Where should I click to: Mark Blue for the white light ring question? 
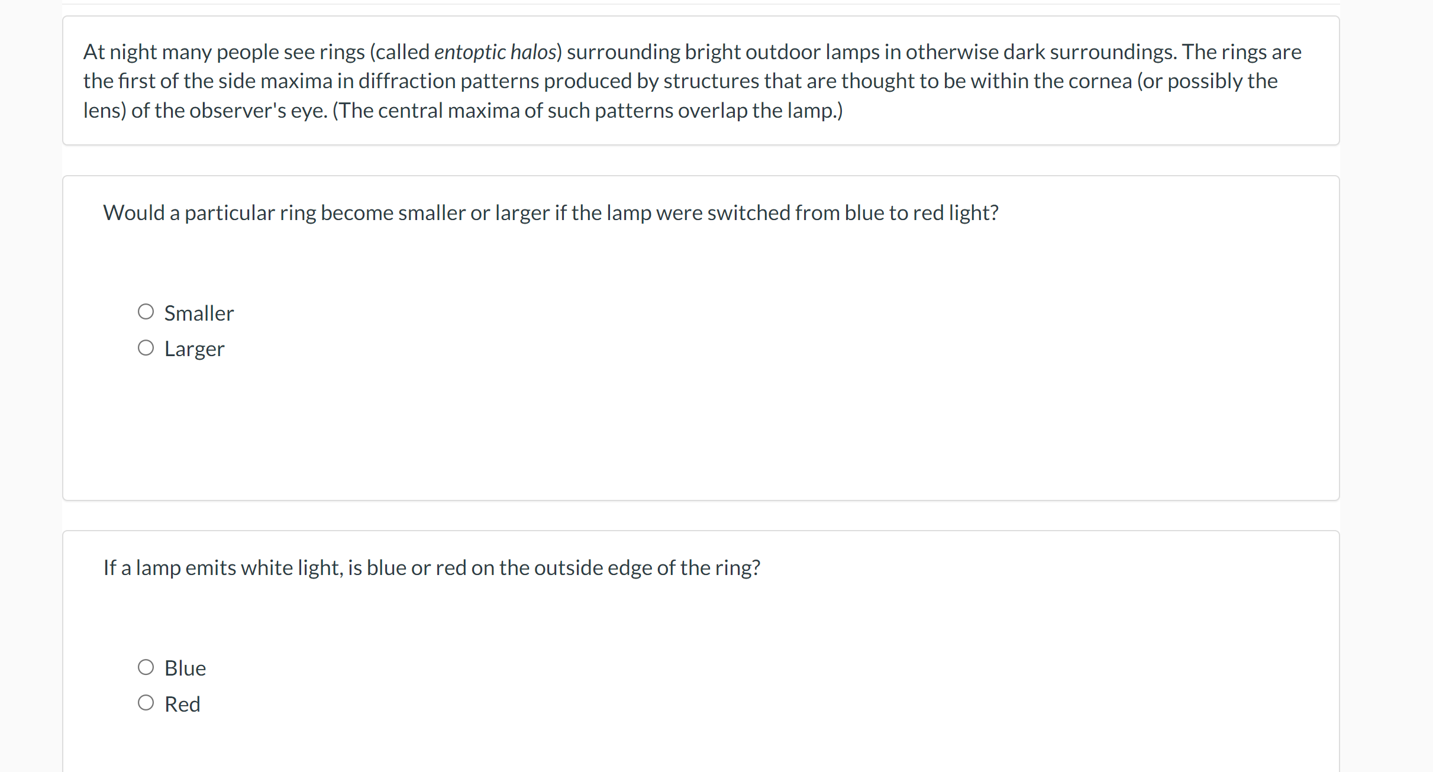[x=146, y=666]
